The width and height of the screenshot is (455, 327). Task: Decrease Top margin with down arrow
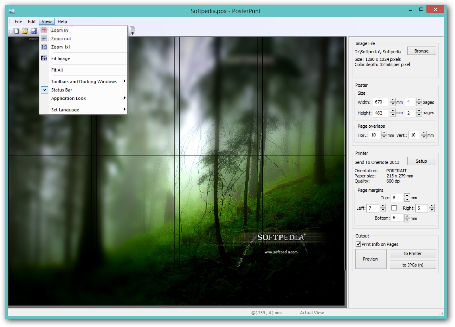point(407,200)
